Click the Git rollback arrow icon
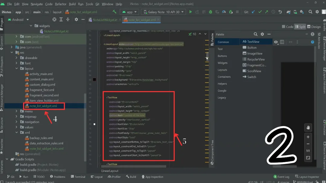This screenshot has height=183, width=326. pos(280,12)
